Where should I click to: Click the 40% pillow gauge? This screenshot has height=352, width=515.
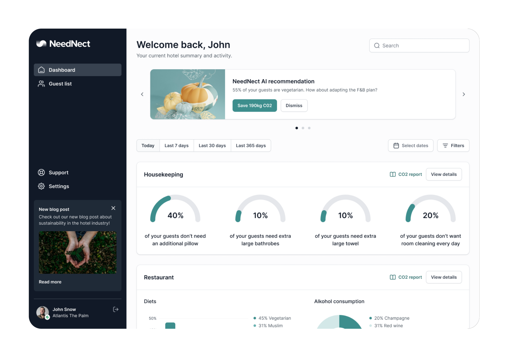175,209
